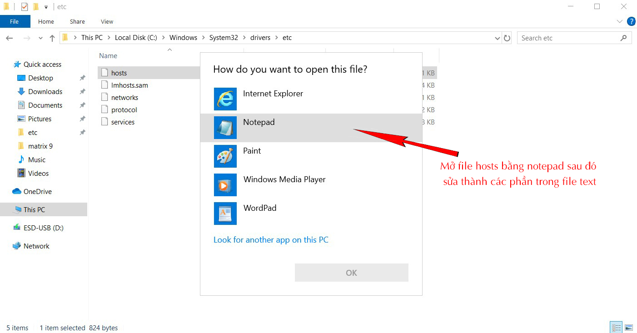Open the etc pinned folder in sidebar
The height and width of the screenshot is (333, 637).
(x=33, y=133)
